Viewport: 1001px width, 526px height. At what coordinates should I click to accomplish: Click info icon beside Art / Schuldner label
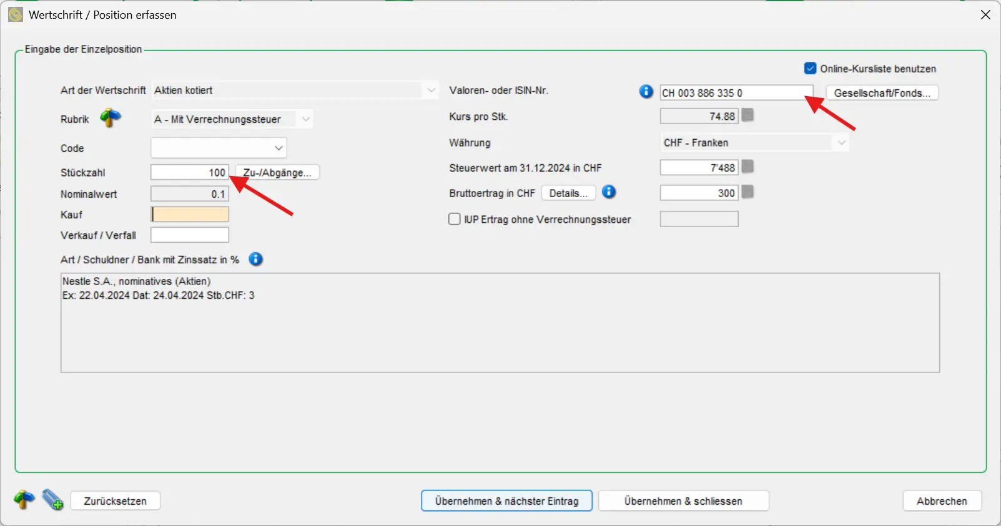(x=255, y=259)
